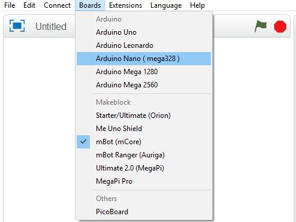Select Starter/Ultimate (Orion) board

pos(144,115)
